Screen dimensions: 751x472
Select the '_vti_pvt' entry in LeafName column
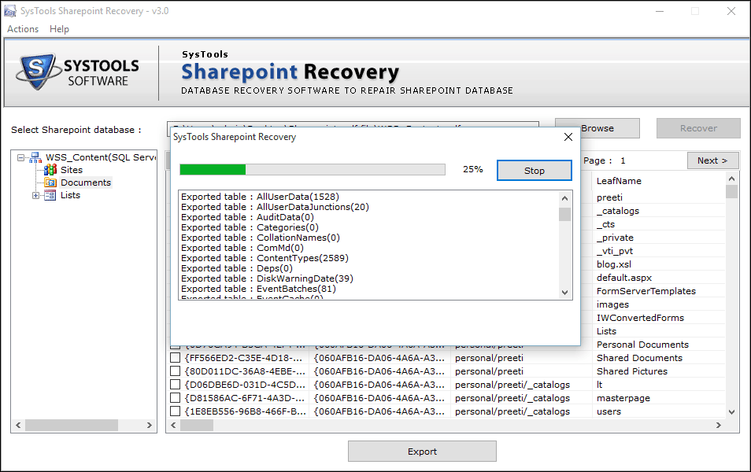tap(615, 251)
